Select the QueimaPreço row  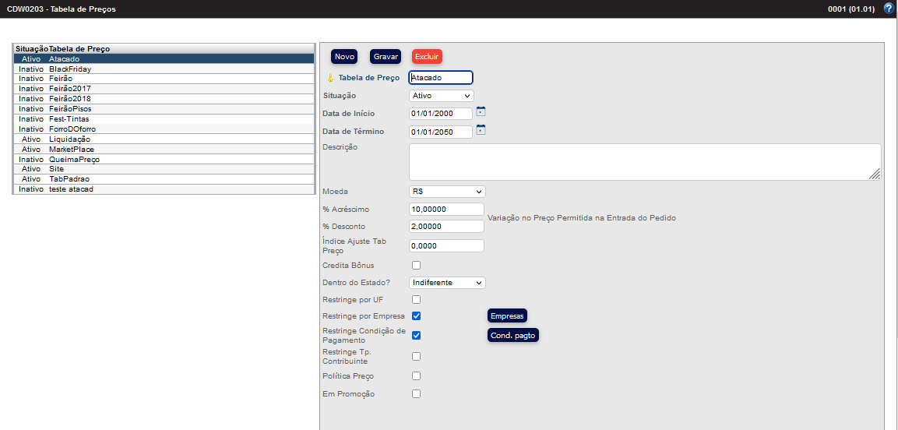click(164, 159)
